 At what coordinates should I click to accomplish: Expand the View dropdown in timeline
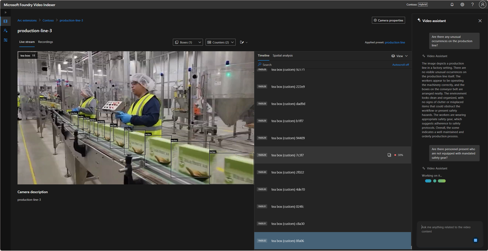coord(400,56)
